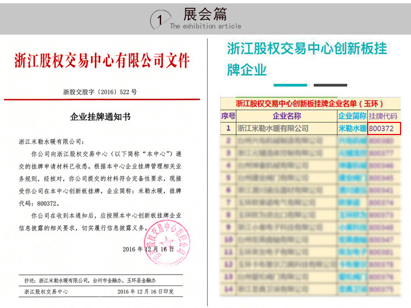Click the short-name cell '米勒水暖'

pos(352,128)
